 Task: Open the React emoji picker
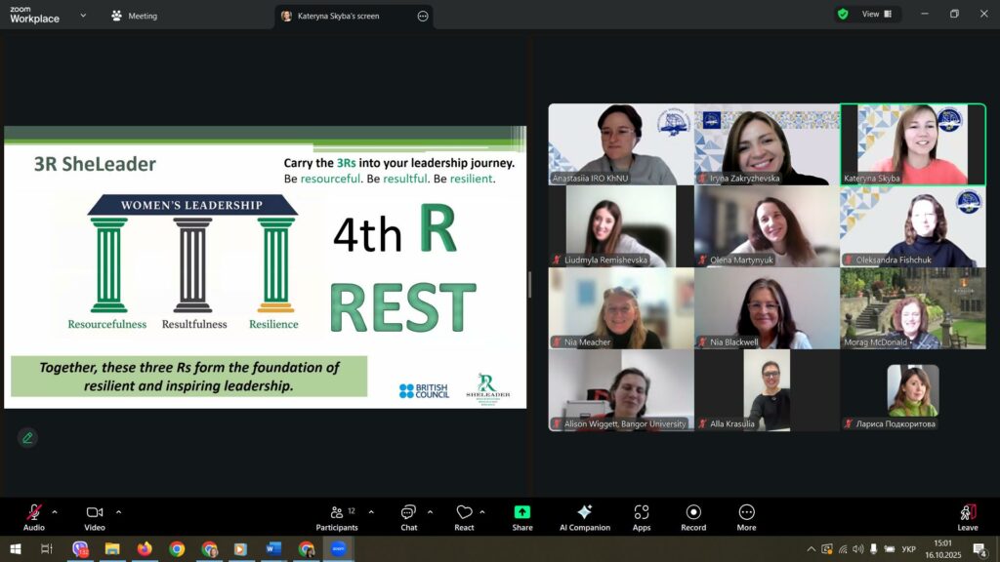[464, 513]
